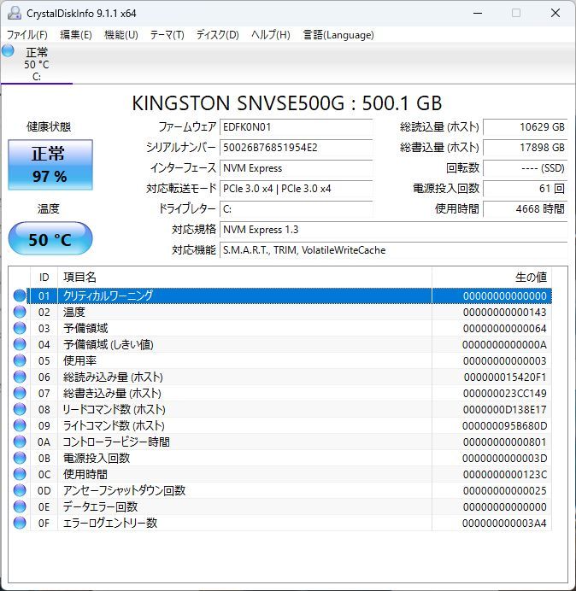Viewport: 576px width, 591px height.
Task: Click the 対応機能 field S.M.A.R.T., TRIM
Action: 393,250
